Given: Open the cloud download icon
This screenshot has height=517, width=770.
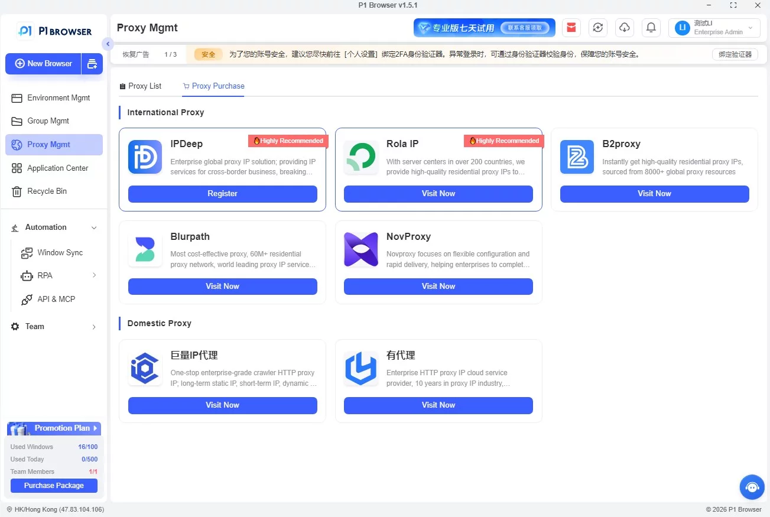Looking at the screenshot, I should point(625,27).
